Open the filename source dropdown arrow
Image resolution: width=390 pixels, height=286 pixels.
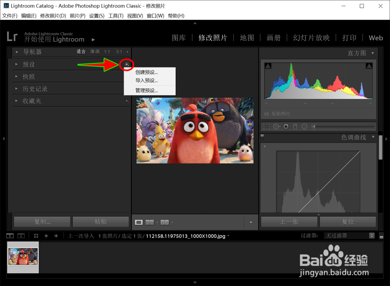pyautogui.click(x=228, y=236)
